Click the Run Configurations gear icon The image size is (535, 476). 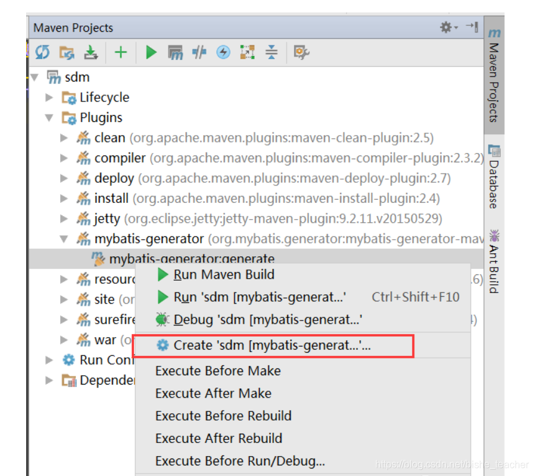[68, 360]
